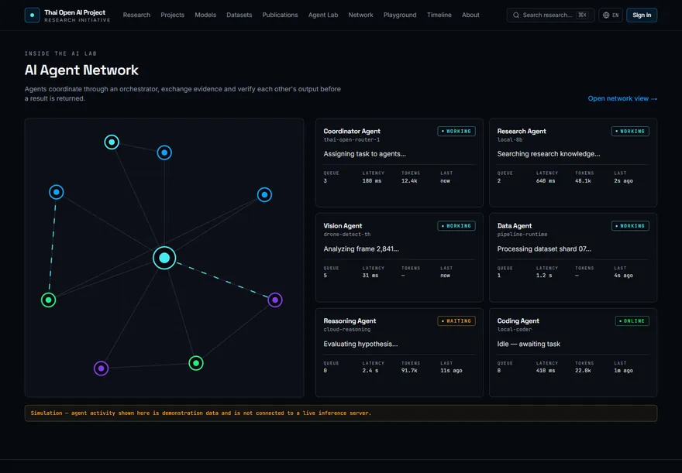
Task: Open the Reasoning Agent card
Action: [399, 353]
